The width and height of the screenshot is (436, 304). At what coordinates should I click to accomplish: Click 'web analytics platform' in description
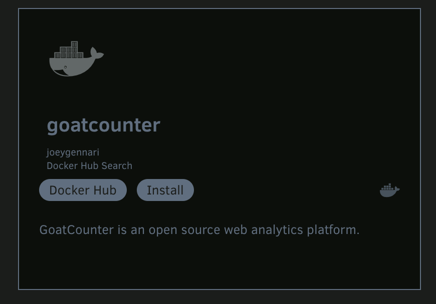(x=292, y=230)
